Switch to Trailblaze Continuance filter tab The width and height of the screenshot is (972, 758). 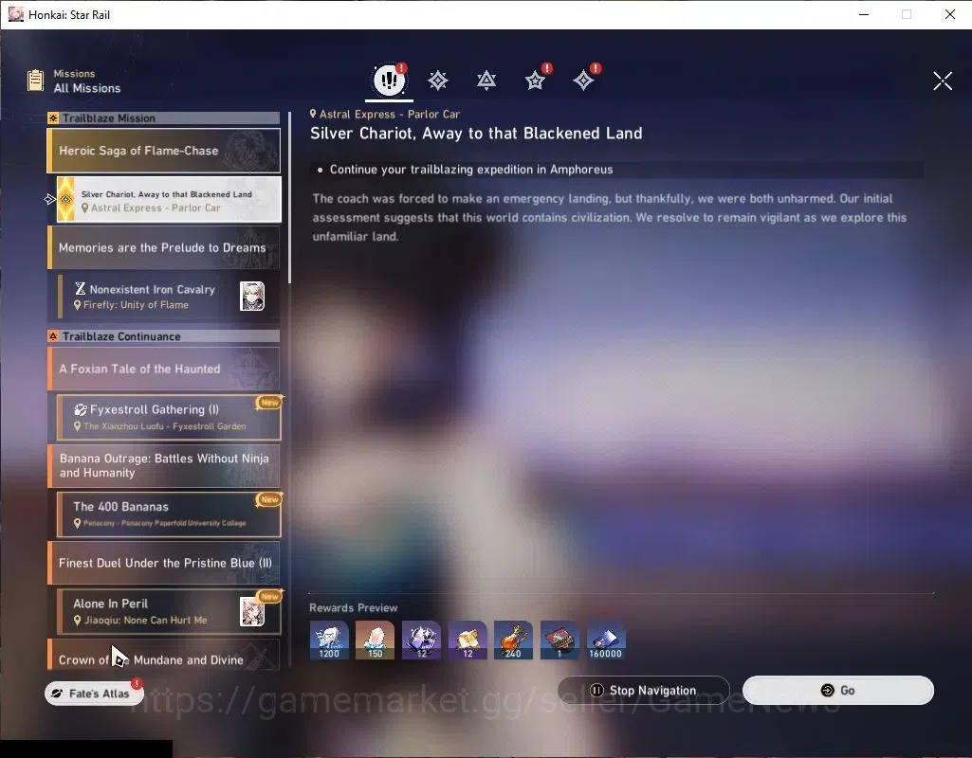pos(486,81)
